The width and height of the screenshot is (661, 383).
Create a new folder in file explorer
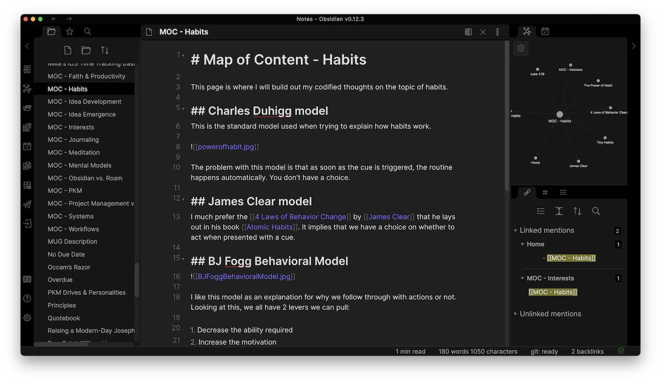[x=86, y=50]
